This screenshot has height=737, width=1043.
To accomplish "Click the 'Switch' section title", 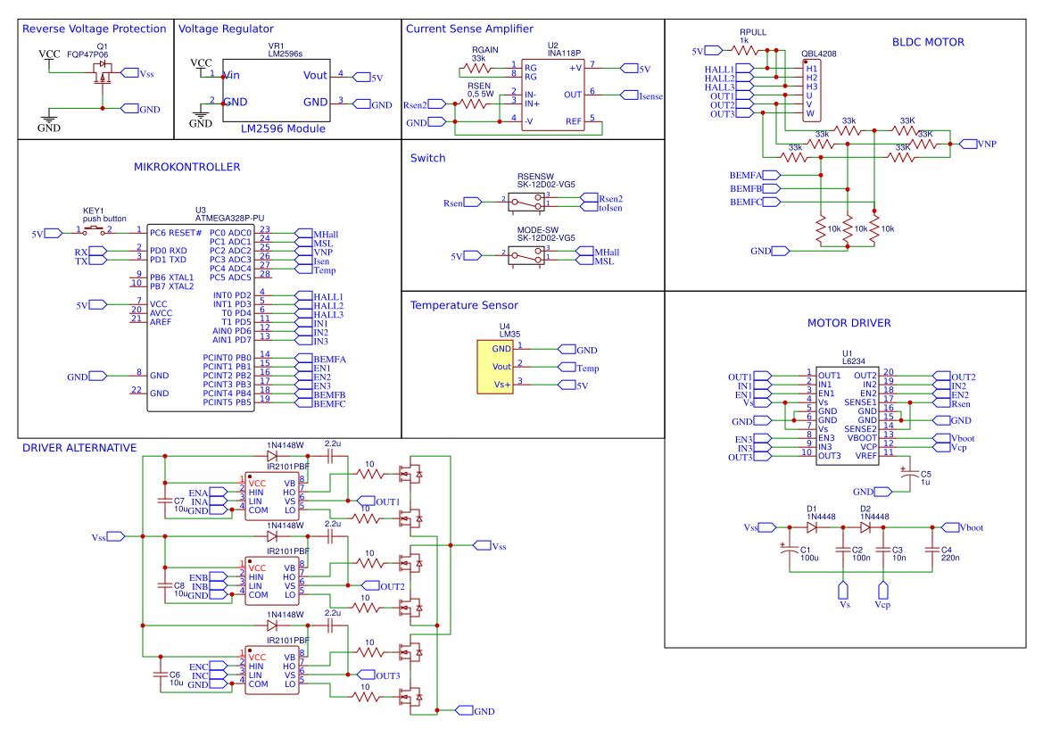I will [427, 158].
